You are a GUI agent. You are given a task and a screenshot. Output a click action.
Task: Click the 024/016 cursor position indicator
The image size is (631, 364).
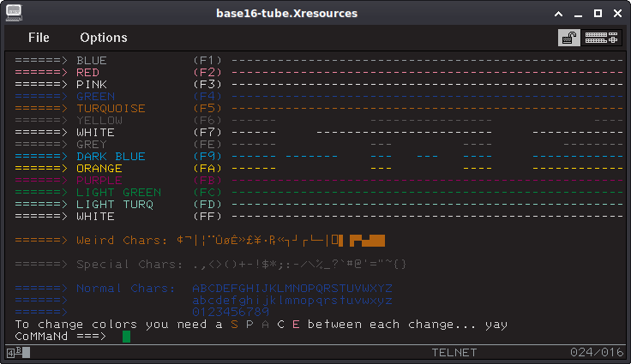point(597,353)
